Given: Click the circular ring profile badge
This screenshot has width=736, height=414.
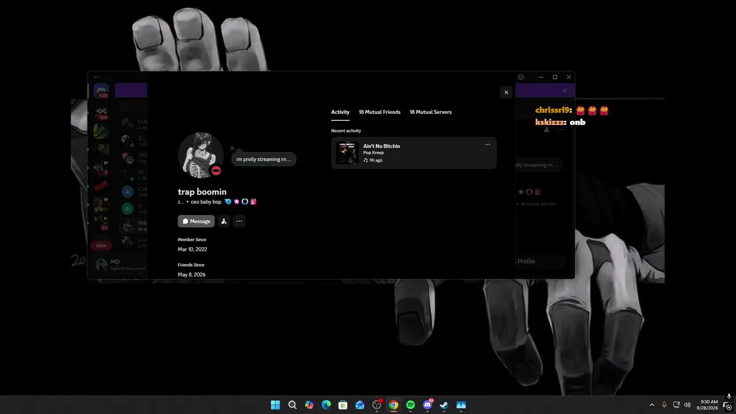Looking at the screenshot, I should [245, 202].
